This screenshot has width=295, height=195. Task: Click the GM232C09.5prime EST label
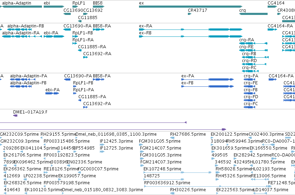tap(19, 134)
